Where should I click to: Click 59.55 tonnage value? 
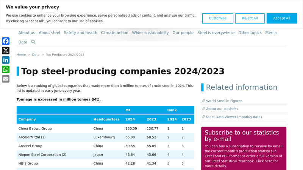pyautogui.click(x=130, y=146)
